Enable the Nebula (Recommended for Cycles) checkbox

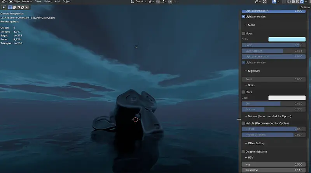243,123
